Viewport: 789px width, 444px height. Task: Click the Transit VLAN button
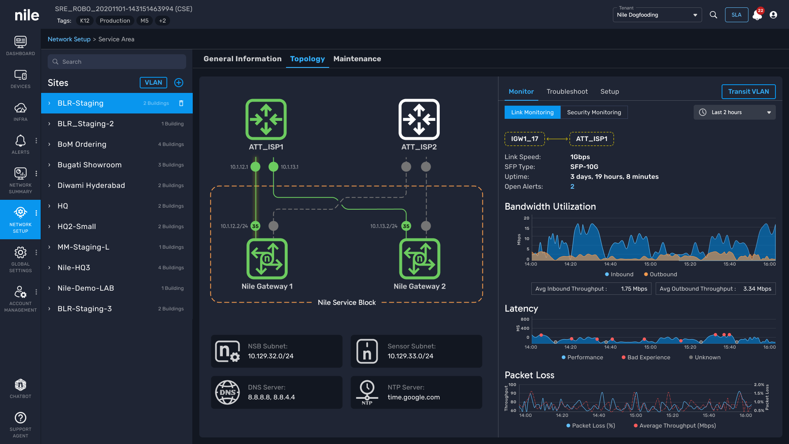[x=748, y=92]
